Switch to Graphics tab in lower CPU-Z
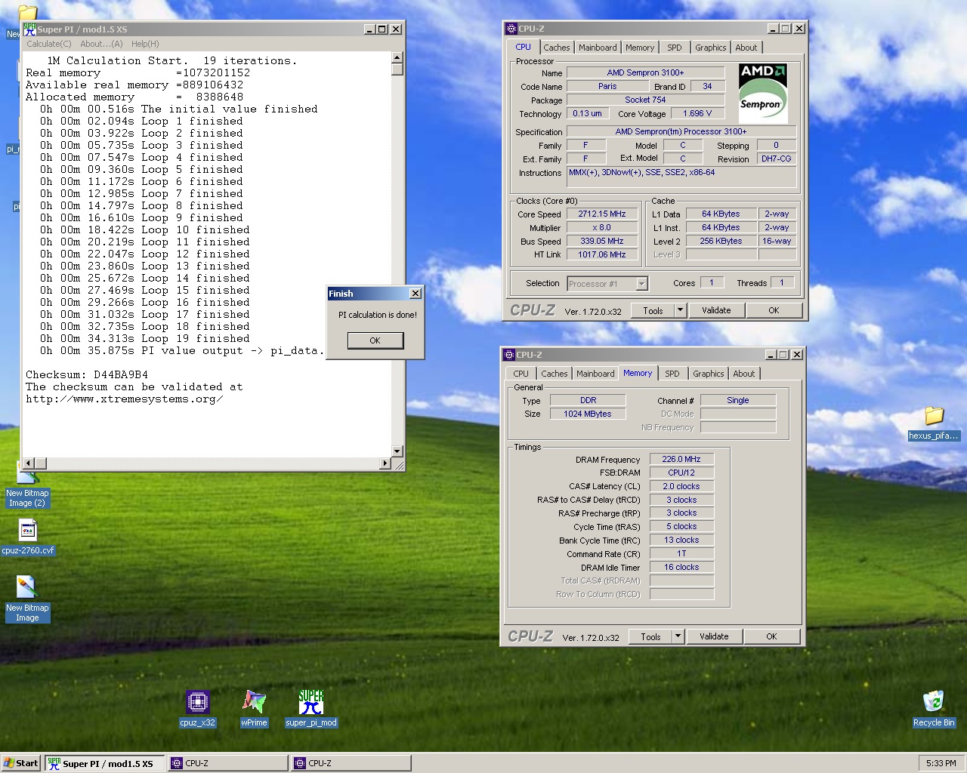 (x=709, y=374)
